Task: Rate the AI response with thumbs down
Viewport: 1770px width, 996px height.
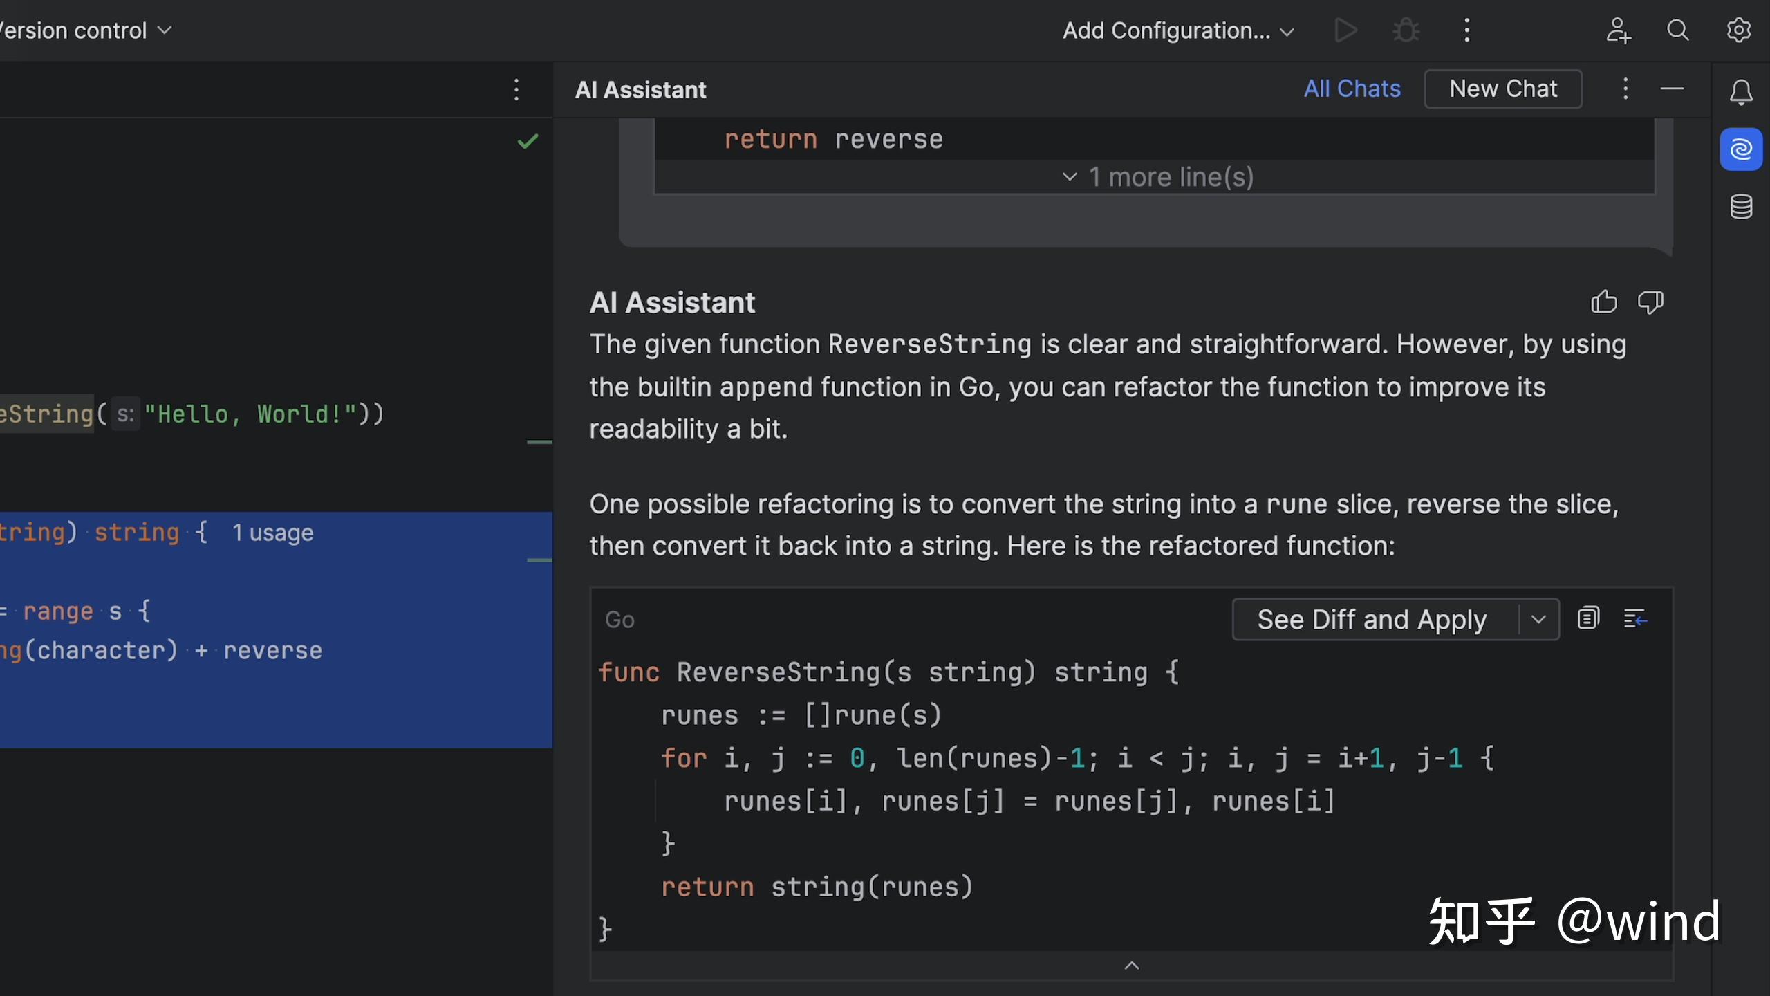Action: tap(1651, 302)
